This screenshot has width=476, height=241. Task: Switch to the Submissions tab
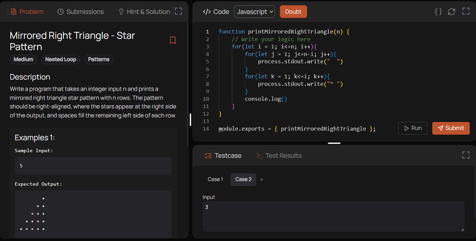[x=81, y=12]
